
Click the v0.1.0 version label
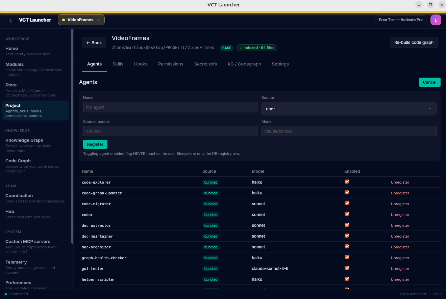[x=438, y=294]
